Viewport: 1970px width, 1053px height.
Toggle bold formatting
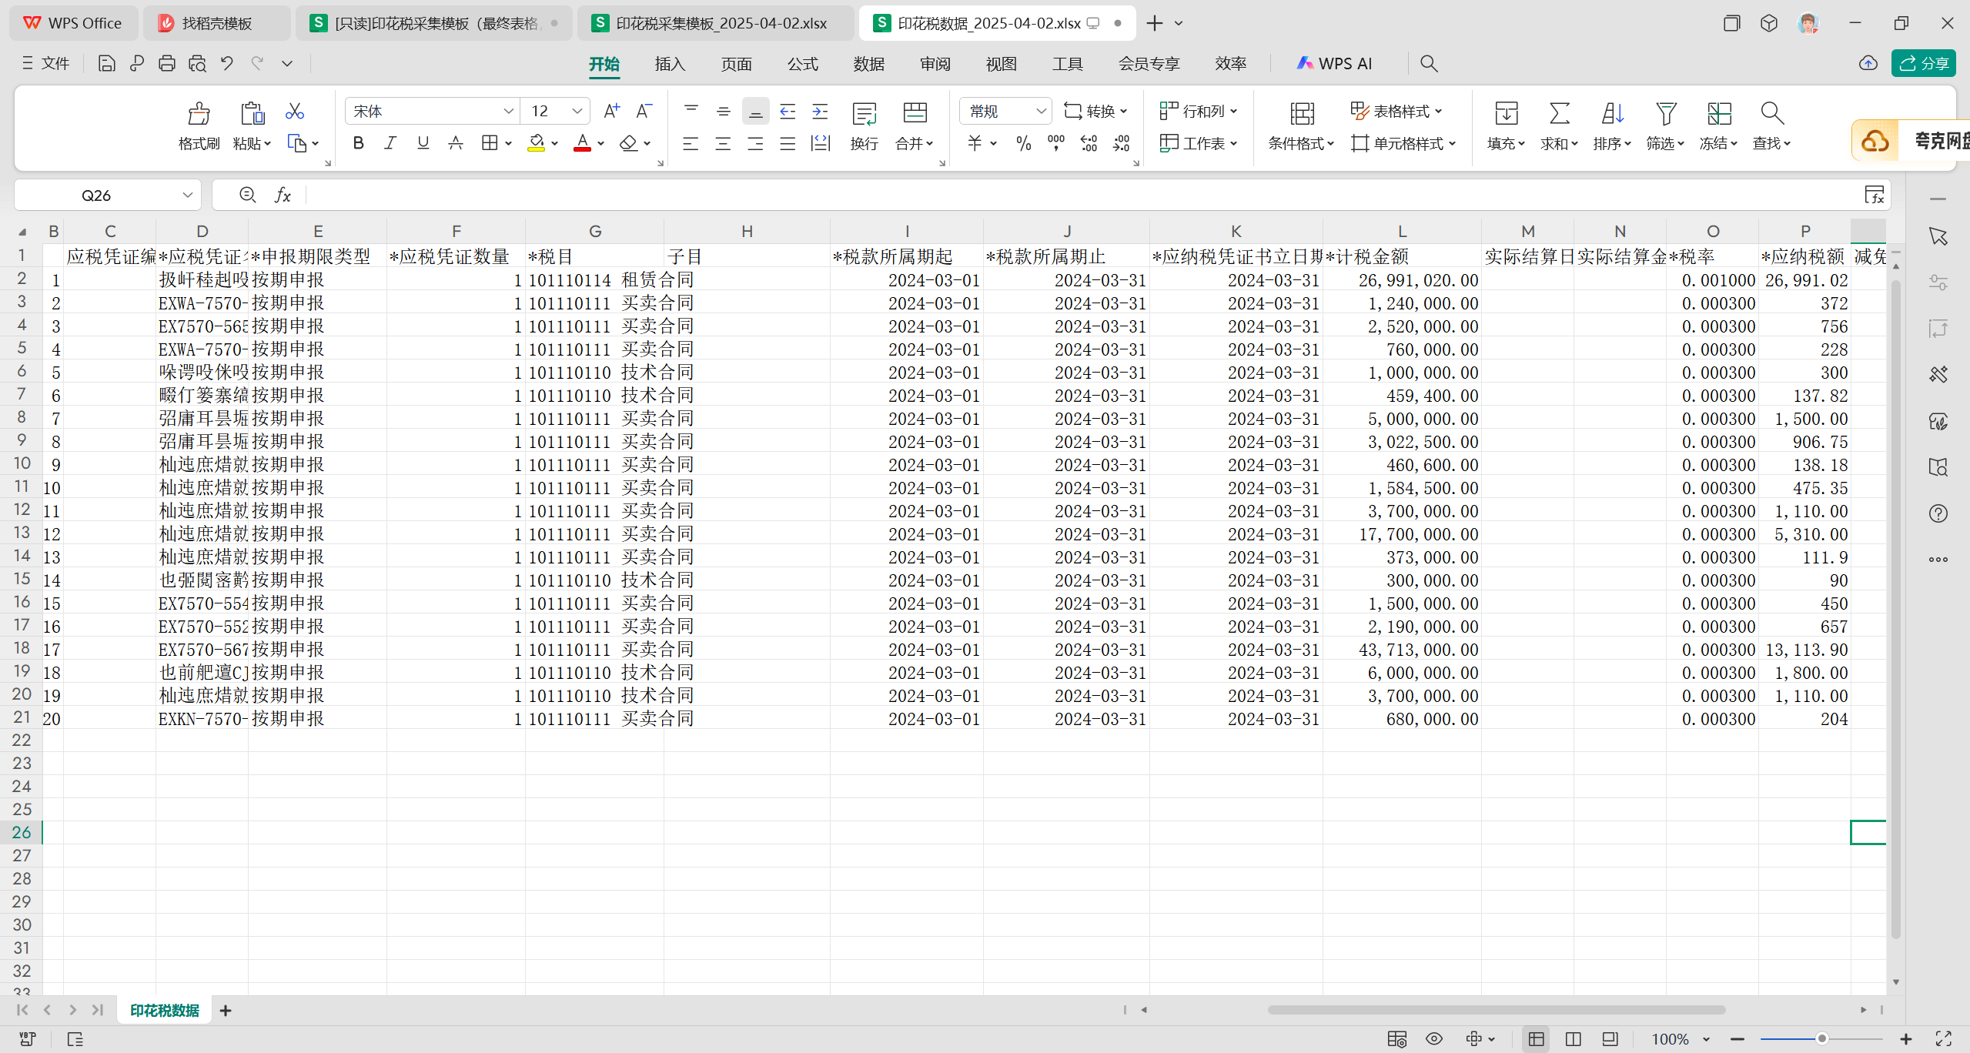pyautogui.click(x=358, y=143)
